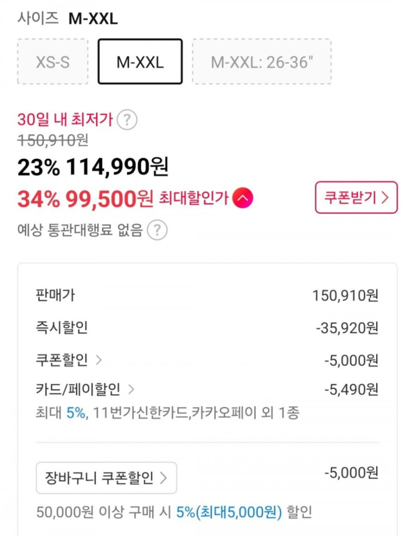Click the blue 5% card discount text

pos(76,413)
